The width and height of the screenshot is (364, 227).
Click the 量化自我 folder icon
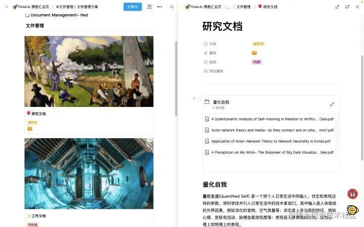tap(207, 102)
